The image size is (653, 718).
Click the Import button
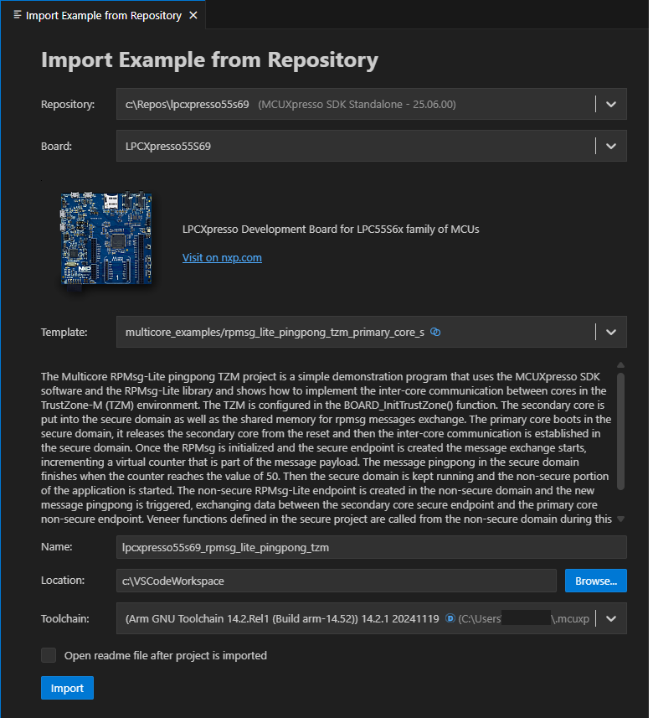point(67,688)
